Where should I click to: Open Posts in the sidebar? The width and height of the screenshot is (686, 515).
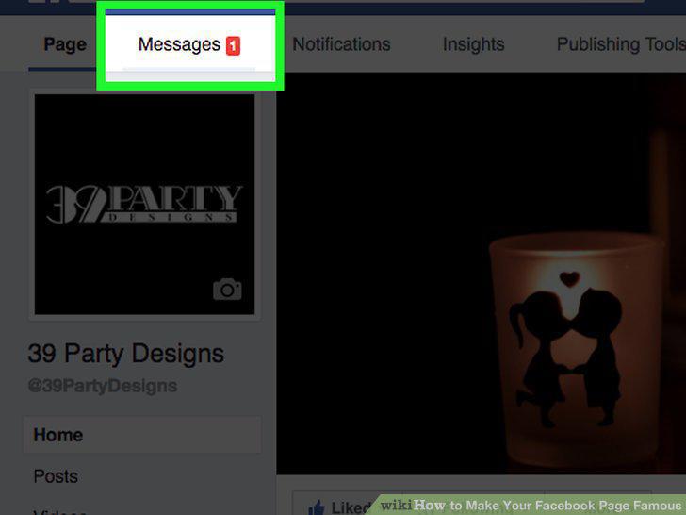[56, 476]
